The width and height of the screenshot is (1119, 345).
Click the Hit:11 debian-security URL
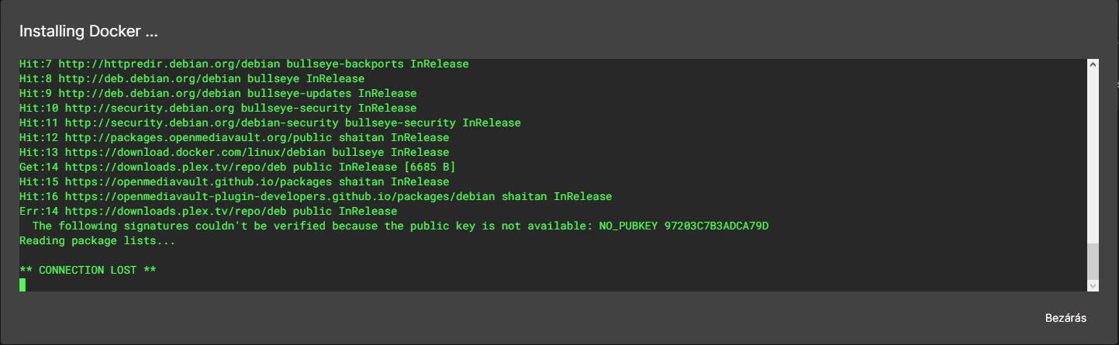tap(202, 122)
